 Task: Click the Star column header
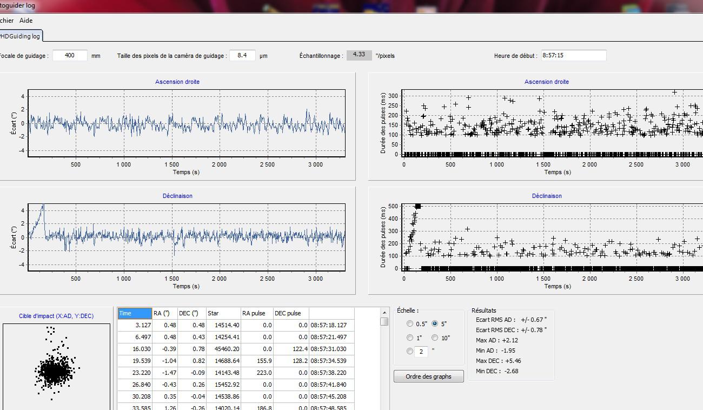click(223, 313)
